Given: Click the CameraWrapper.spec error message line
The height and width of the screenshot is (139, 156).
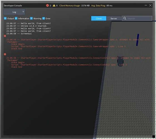Looking at the screenshot, I should (78, 41).
